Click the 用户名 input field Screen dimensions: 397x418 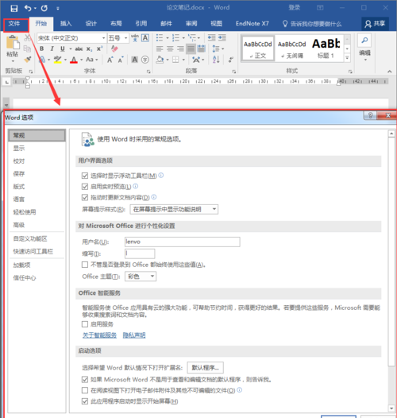click(x=183, y=242)
